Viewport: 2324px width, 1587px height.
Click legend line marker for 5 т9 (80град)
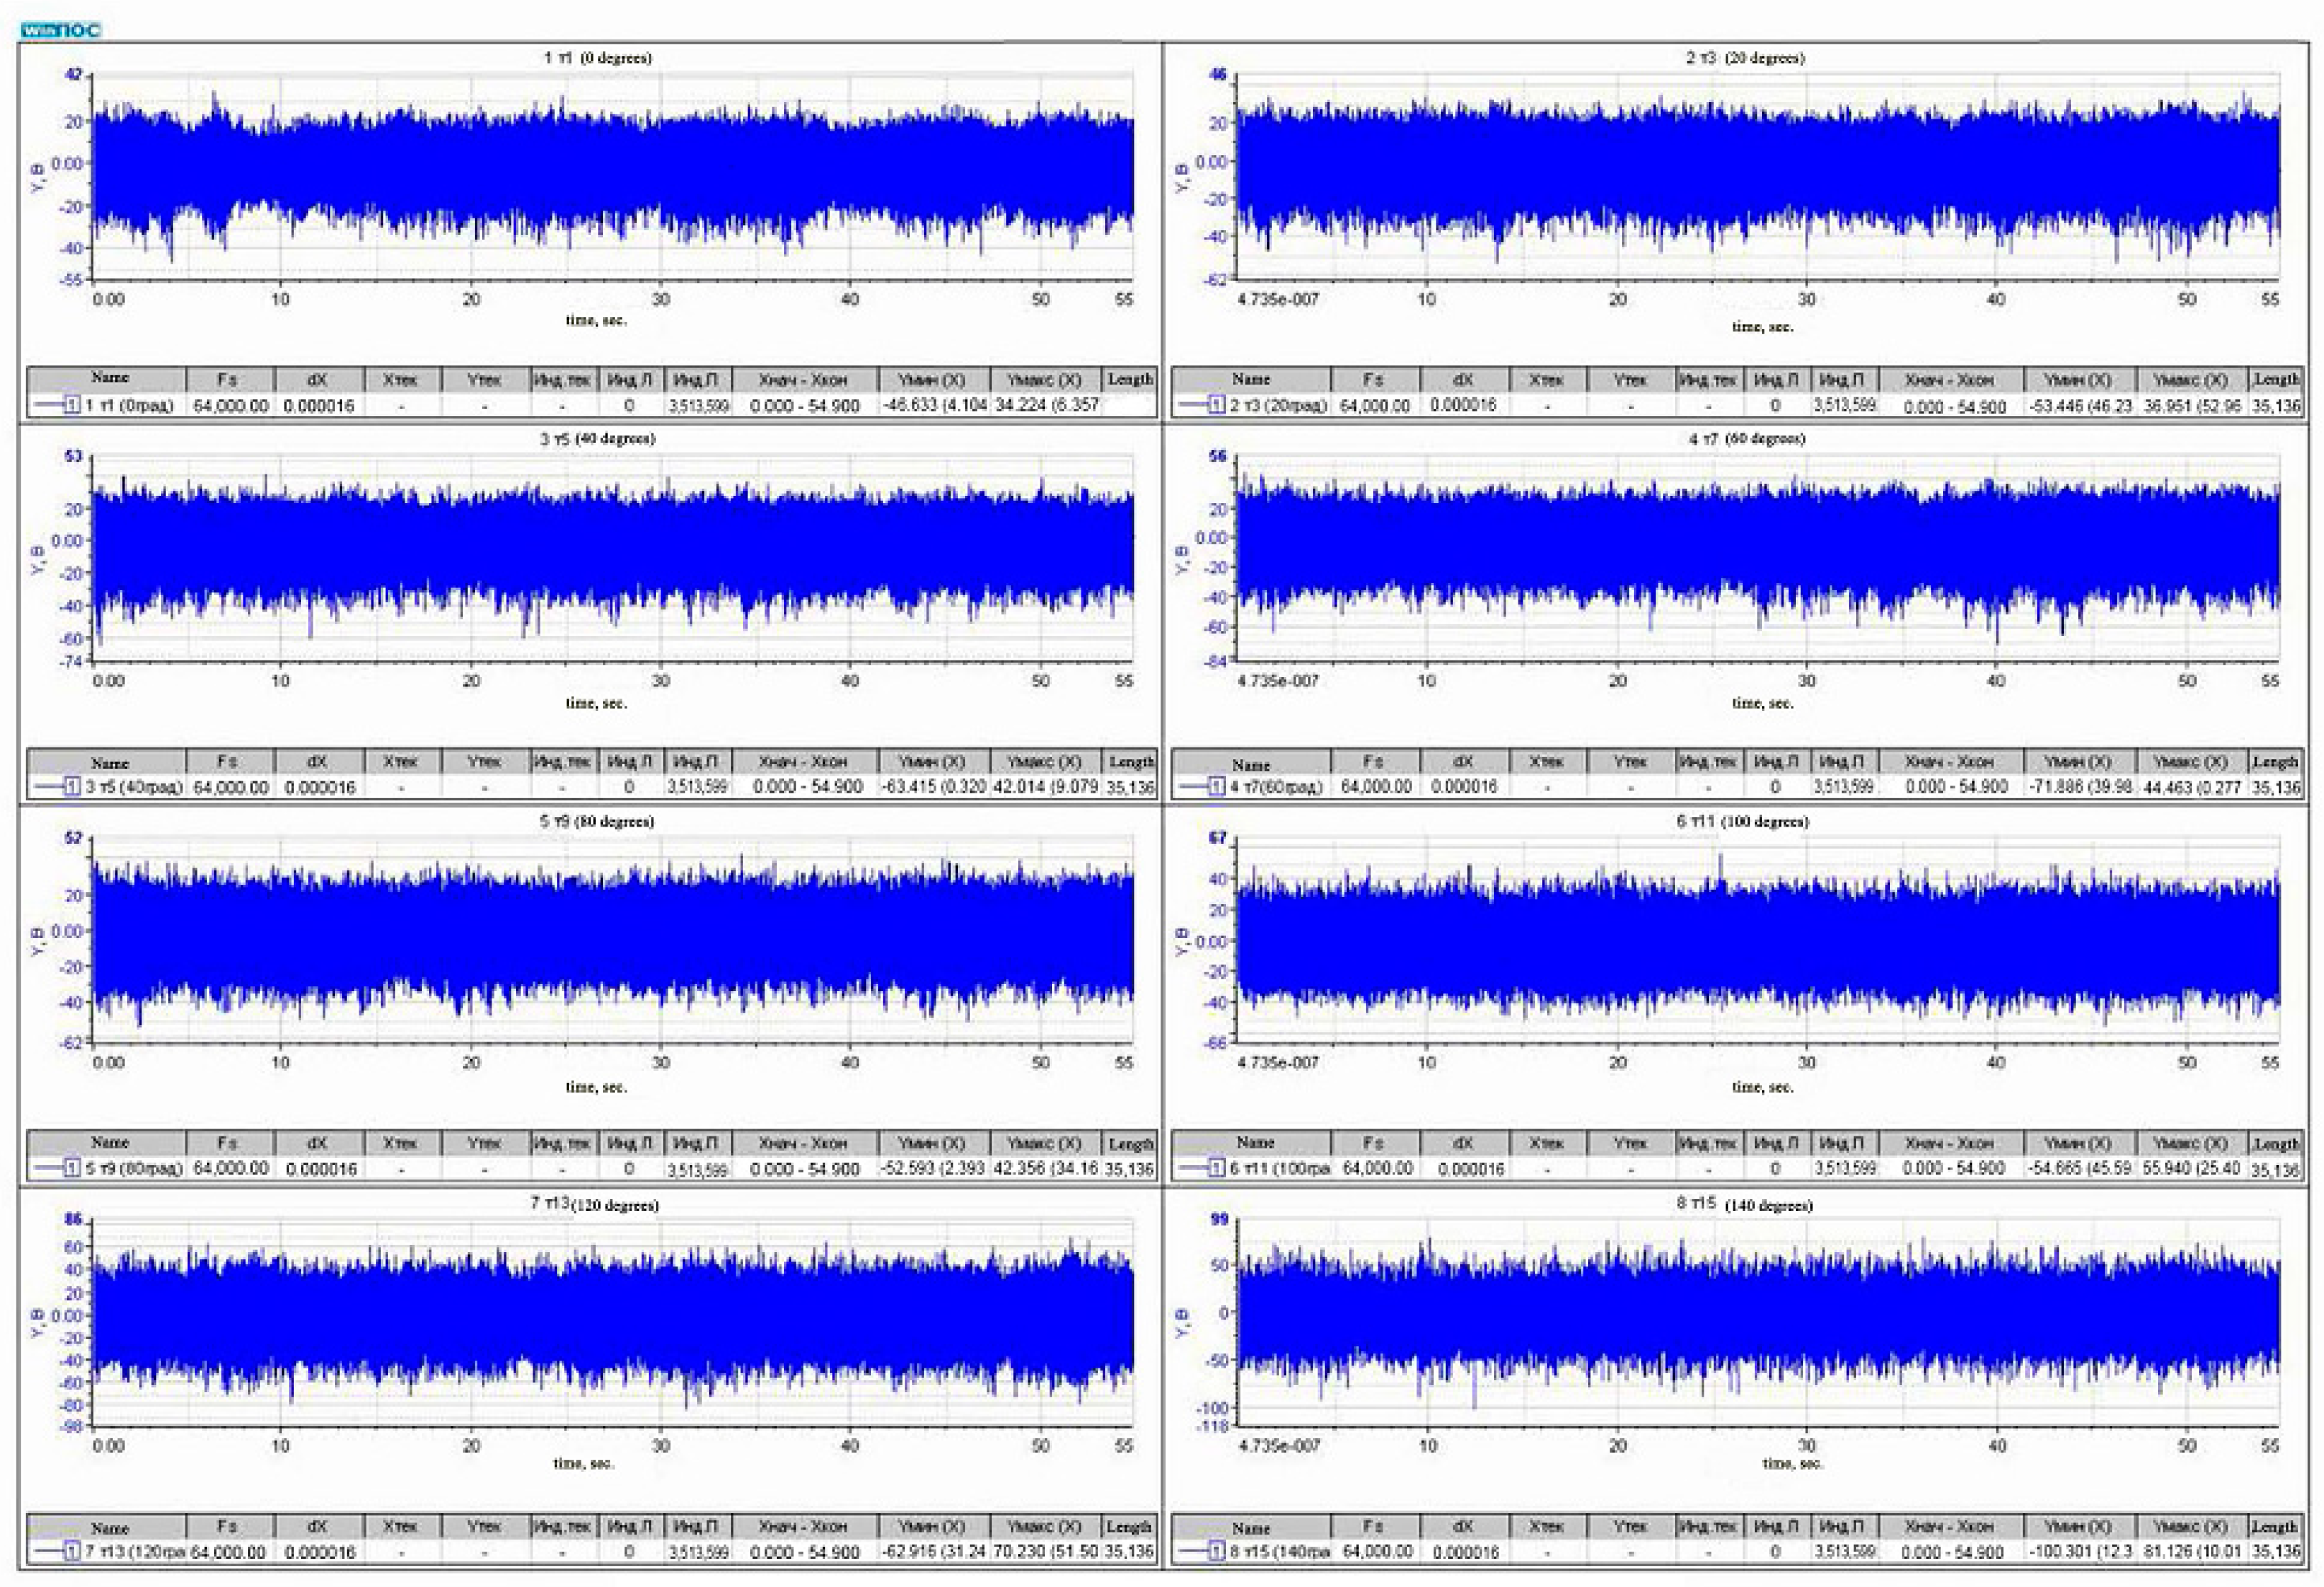pos(56,1168)
